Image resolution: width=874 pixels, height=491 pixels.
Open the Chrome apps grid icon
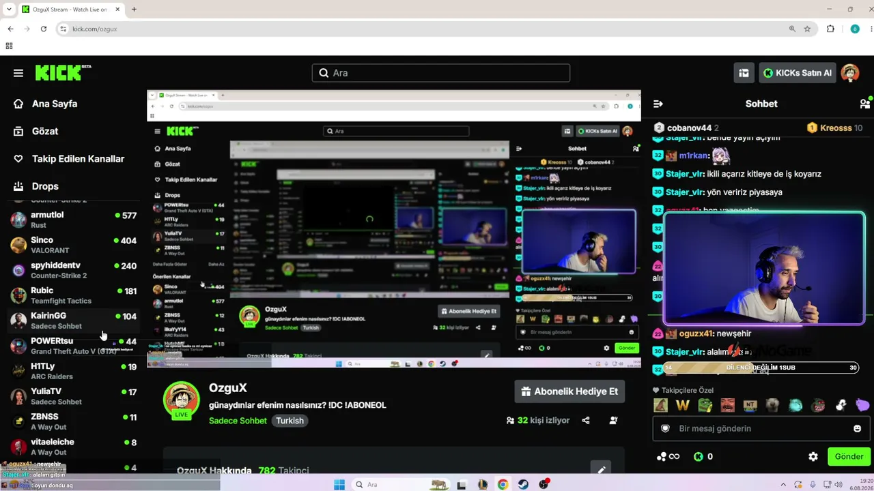pos(9,46)
